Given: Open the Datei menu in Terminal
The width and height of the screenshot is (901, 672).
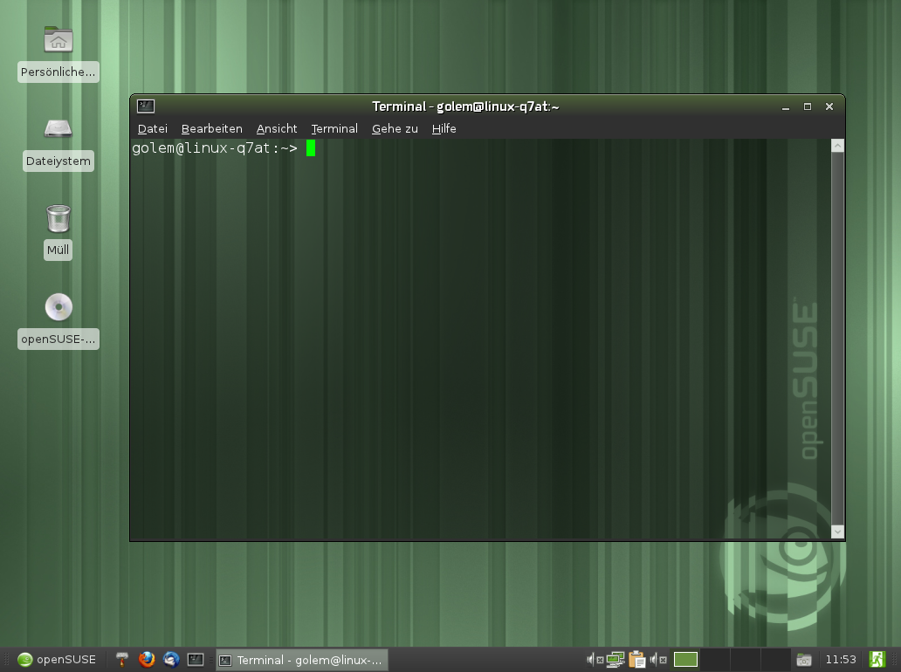Looking at the screenshot, I should point(152,128).
